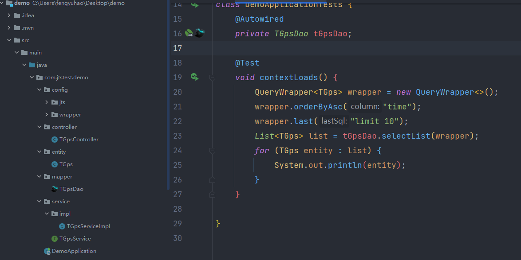This screenshot has height=260, width=521.
Task: Select the TGpsController class icon
Action: [x=54, y=139]
